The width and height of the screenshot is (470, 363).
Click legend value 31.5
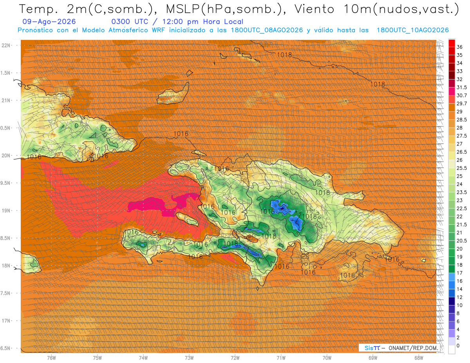pos(461,87)
